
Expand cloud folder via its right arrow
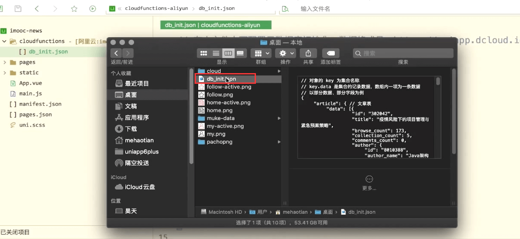[279, 71]
